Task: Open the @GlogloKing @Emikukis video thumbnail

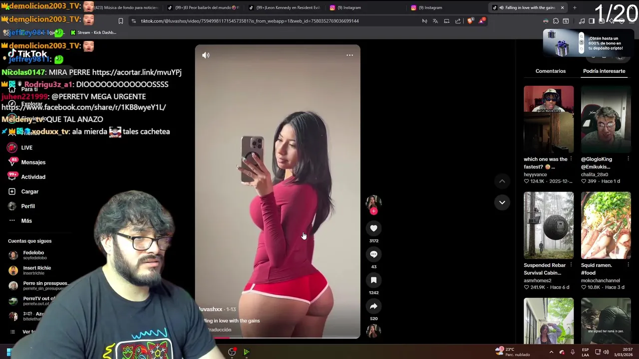Action: [606, 119]
